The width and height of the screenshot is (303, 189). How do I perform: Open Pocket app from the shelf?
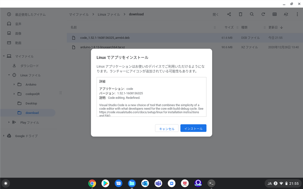click(x=185, y=183)
